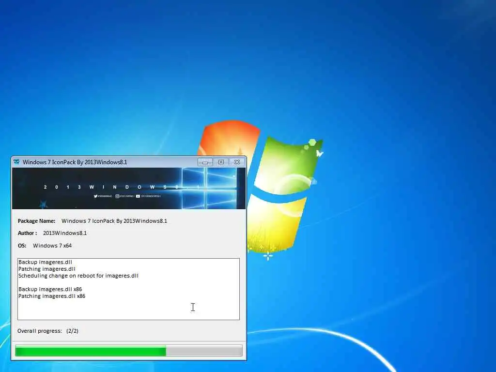Viewport: 496px width, 372px height.
Task: Click the Overall progress label
Action: click(40, 331)
